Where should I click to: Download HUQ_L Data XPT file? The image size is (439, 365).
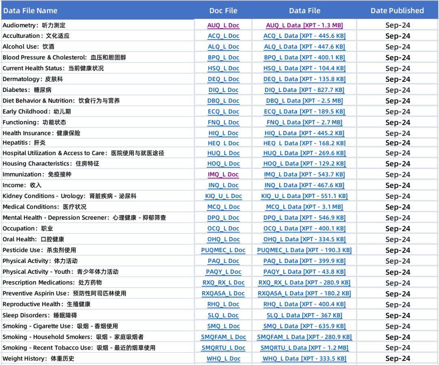click(304, 153)
